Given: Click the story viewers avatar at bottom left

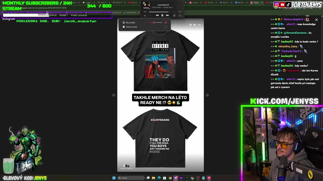Looking at the screenshot, I should click(126, 166).
